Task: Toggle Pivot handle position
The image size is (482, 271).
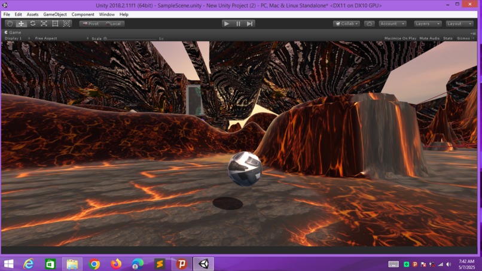Action: coord(91,24)
